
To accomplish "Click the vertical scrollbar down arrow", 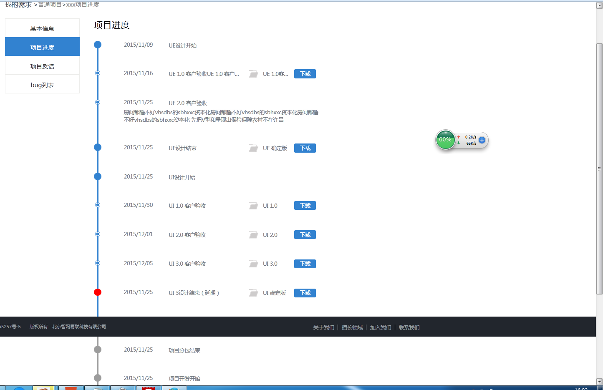I will (x=599, y=381).
